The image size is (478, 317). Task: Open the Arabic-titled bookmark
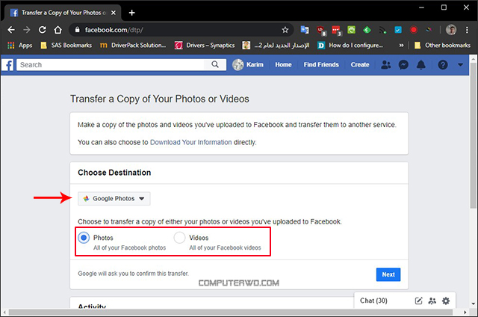276,46
